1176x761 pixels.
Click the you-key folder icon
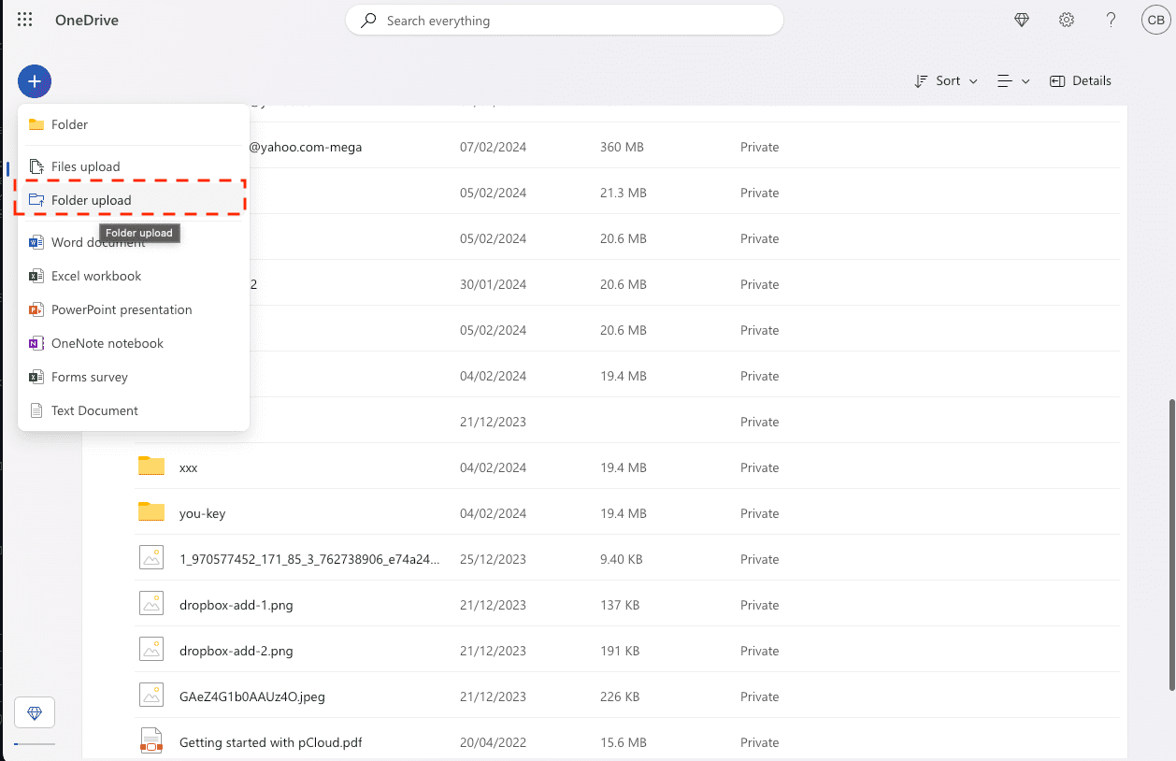(151, 512)
